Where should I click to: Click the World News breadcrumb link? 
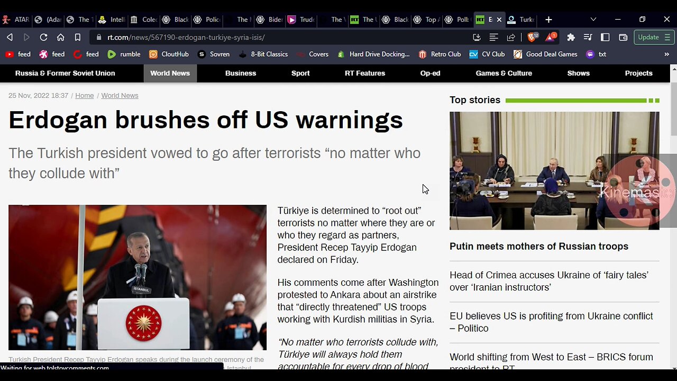pos(120,96)
